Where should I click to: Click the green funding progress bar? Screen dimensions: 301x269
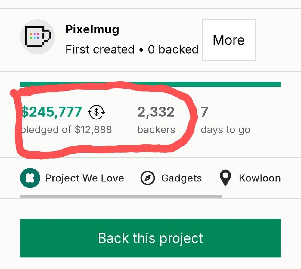[x=150, y=84]
